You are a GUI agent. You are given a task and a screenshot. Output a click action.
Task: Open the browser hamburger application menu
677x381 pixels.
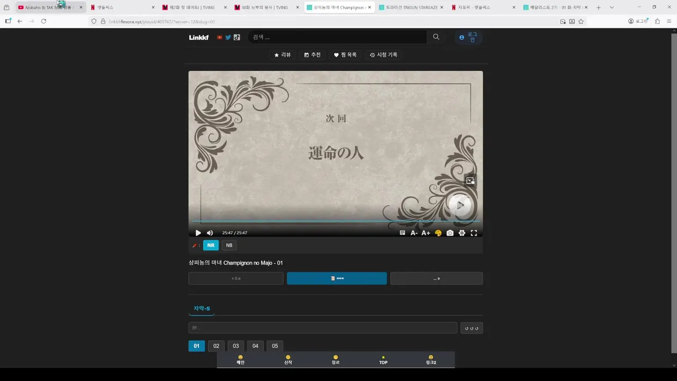point(669,21)
